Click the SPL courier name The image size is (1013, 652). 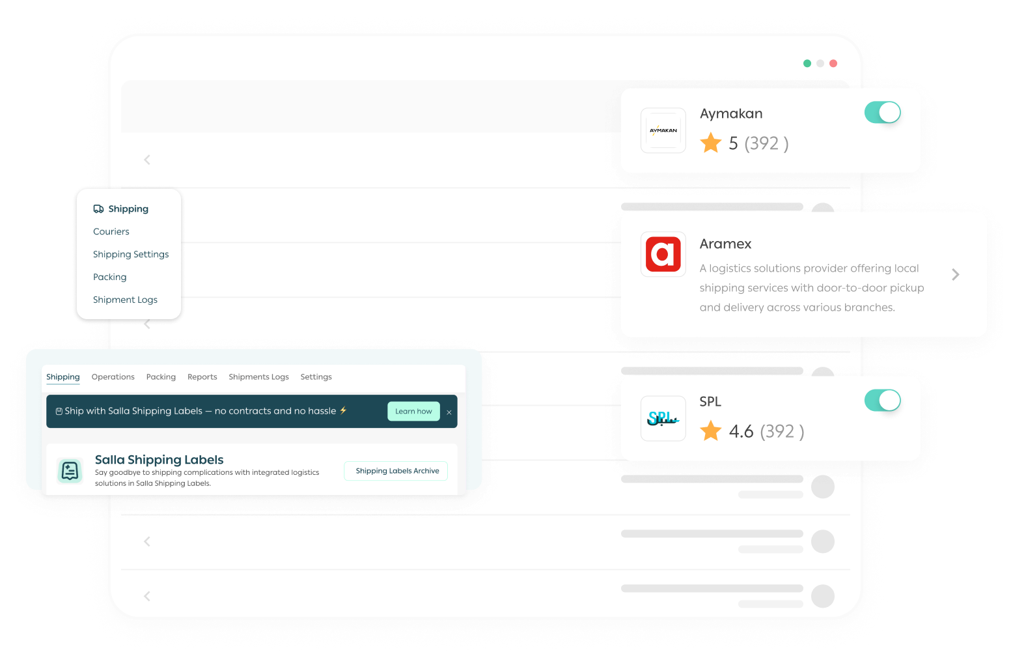click(x=710, y=402)
